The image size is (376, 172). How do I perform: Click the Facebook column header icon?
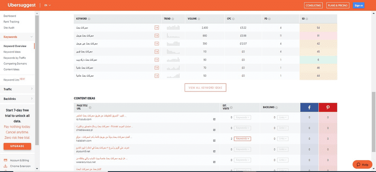tap(309, 108)
